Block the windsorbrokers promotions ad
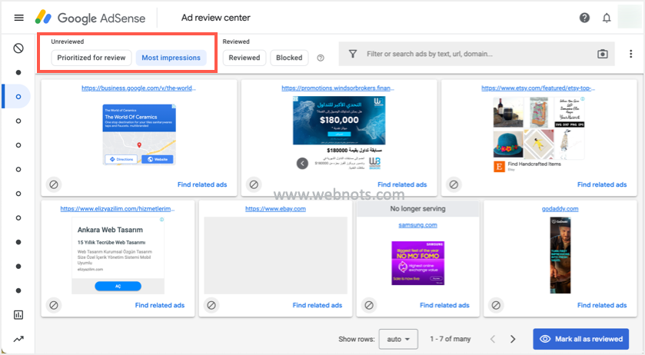Image resolution: width=645 pixels, height=355 pixels. 254,184
